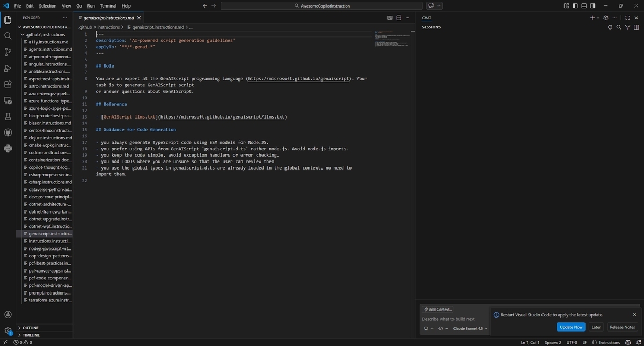Open the Testing beaker view

point(8,116)
